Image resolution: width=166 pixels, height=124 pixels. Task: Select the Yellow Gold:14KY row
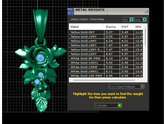[x=106, y=41]
